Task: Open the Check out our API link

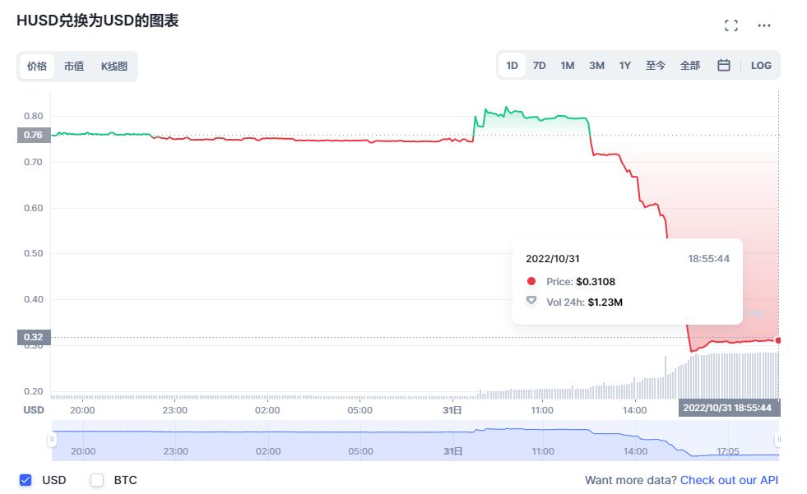Action: click(729, 479)
